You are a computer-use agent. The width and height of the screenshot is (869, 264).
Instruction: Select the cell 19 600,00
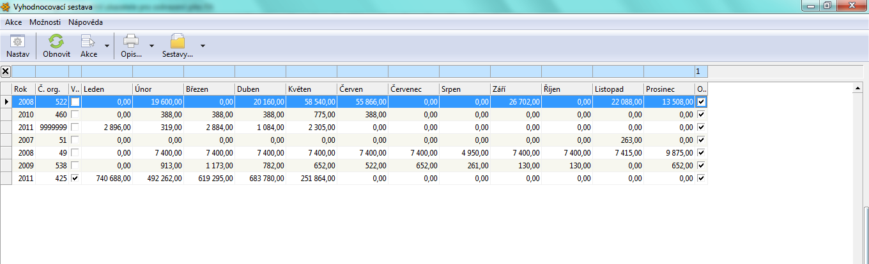158,102
